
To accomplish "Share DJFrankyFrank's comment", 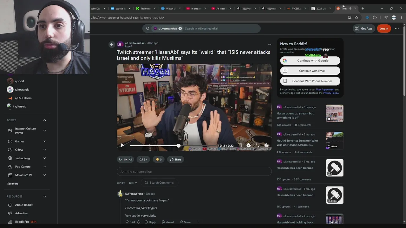I will pyautogui.click(x=185, y=222).
